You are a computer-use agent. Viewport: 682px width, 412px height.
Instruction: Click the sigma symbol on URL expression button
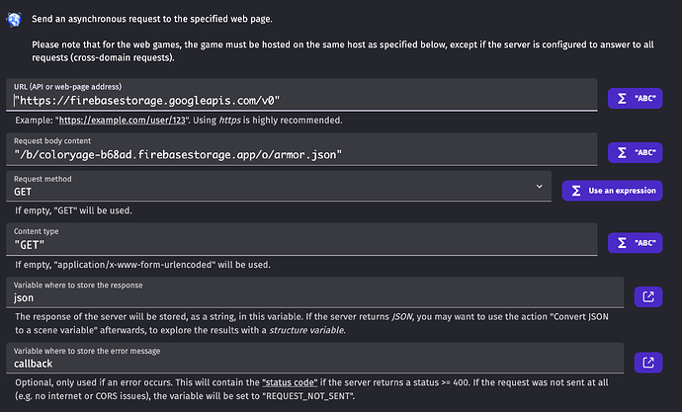point(622,99)
